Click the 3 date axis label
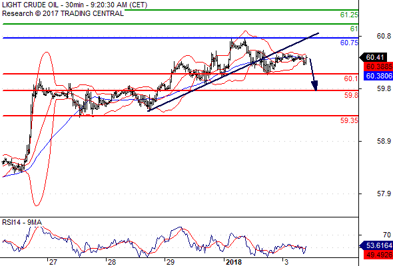393x266 pixels. pyautogui.click(x=286, y=262)
